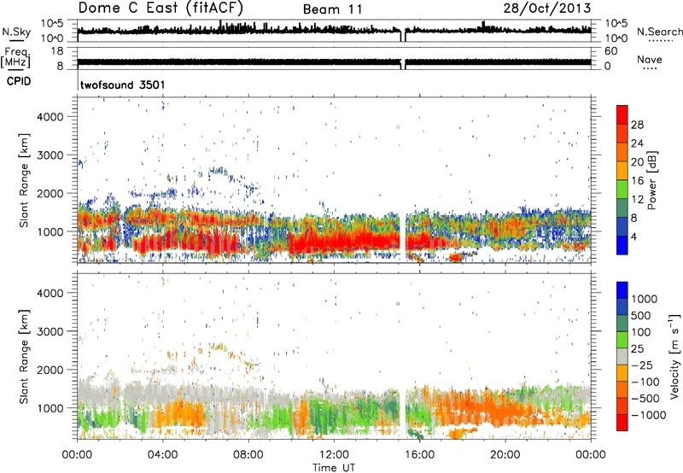Viewport: 683px width, 473px height.
Task: Click "-100" on the Velocity color bar
Action: [645, 382]
